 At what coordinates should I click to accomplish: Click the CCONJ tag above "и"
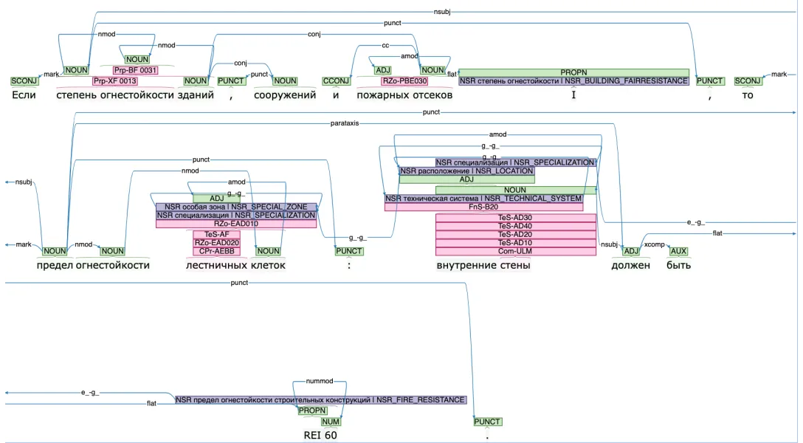(337, 81)
